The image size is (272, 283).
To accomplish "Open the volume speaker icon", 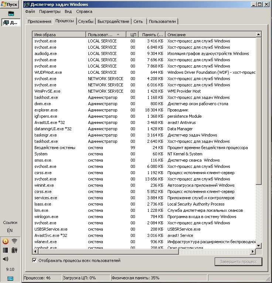I will tap(6, 259).
